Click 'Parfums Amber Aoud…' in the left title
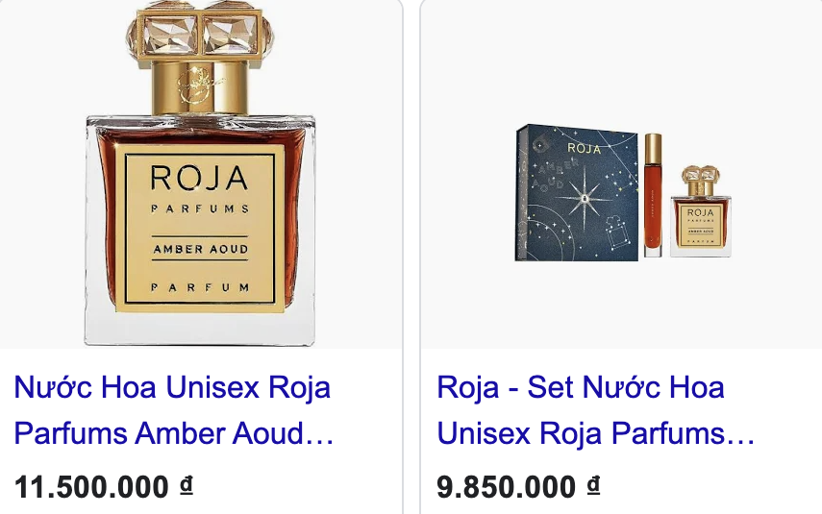The image size is (822, 514). click(173, 434)
